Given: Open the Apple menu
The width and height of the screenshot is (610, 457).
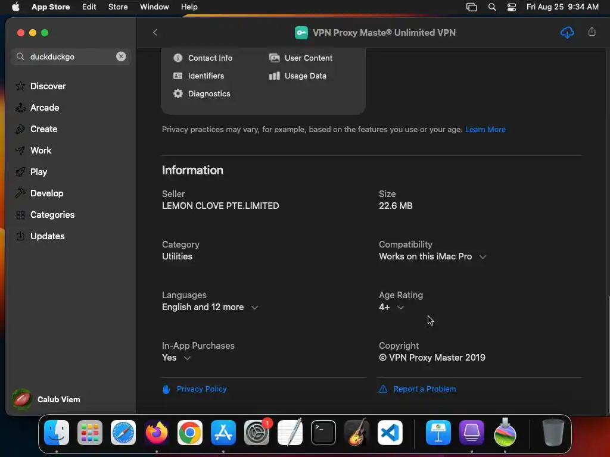Looking at the screenshot, I should click(x=15, y=7).
